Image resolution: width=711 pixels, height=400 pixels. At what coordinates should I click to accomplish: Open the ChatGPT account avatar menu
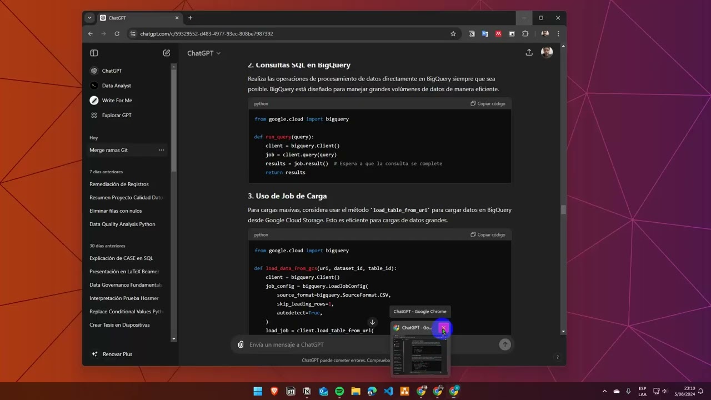point(547,52)
